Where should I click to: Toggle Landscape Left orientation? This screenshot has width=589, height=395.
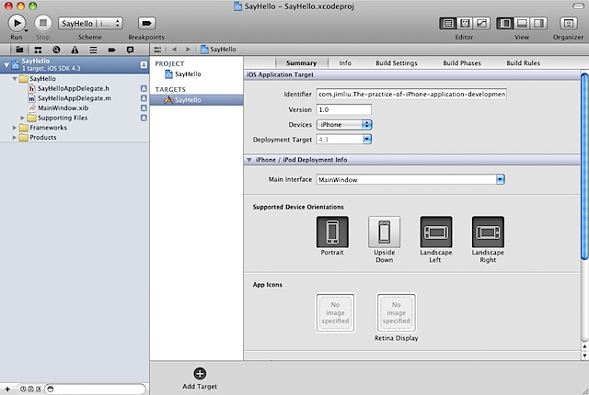[x=436, y=232]
